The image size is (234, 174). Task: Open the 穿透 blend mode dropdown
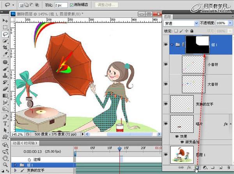pos(182,23)
